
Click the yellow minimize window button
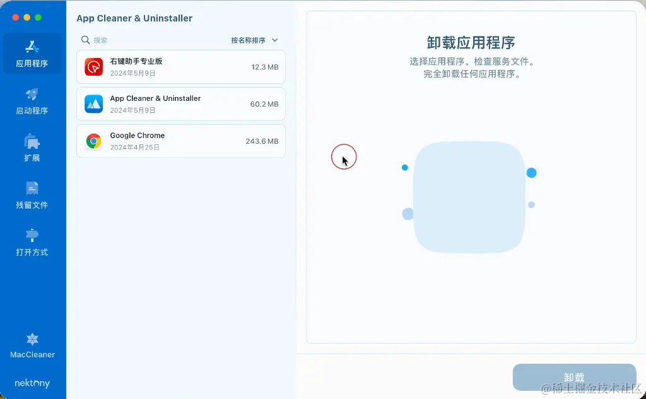pyautogui.click(x=26, y=17)
